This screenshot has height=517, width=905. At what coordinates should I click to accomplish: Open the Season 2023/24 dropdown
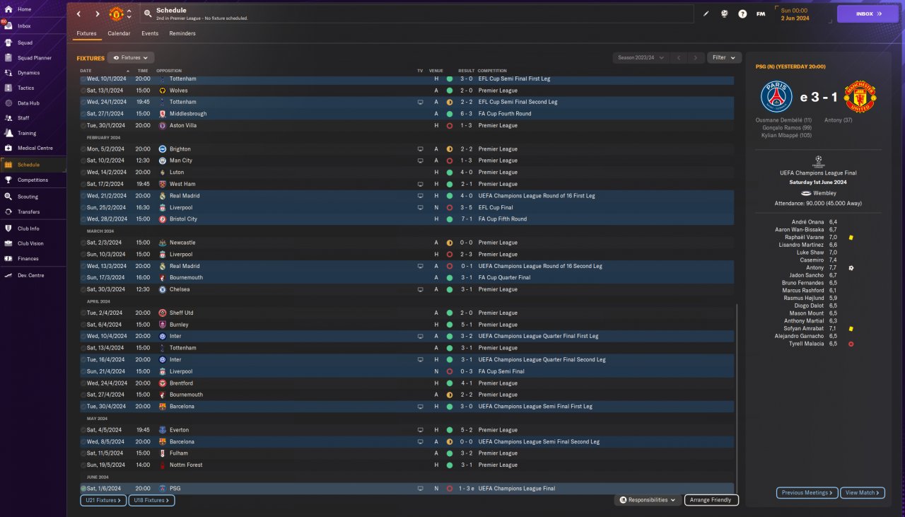click(640, 58)
